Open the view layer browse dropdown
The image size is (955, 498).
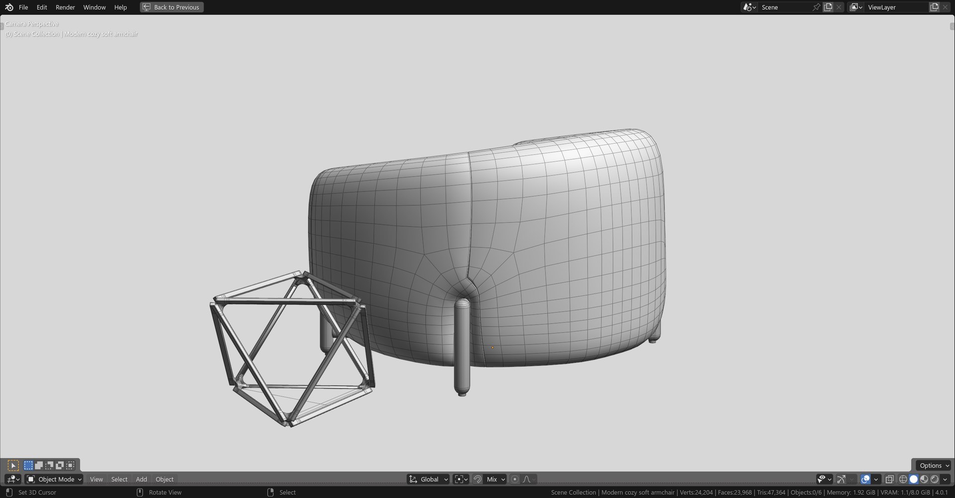click(x=856, y=7)
